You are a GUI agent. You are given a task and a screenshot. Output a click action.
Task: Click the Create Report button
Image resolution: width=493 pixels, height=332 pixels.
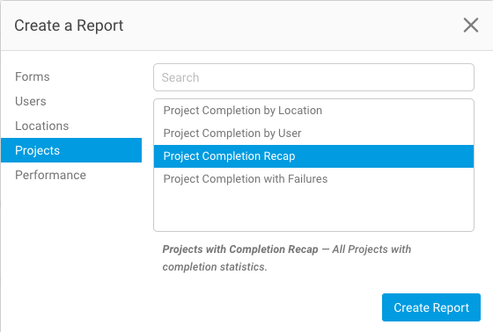tap(431, 307)
